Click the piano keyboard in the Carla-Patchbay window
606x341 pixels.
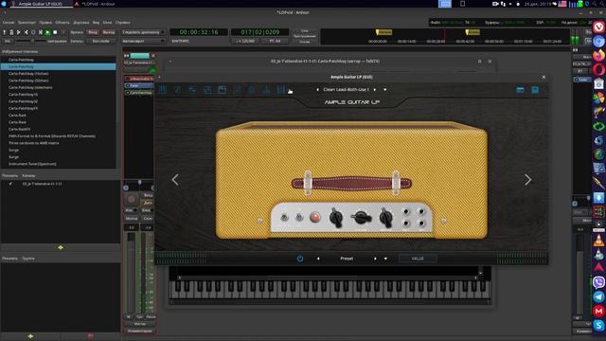pos(330,290)
